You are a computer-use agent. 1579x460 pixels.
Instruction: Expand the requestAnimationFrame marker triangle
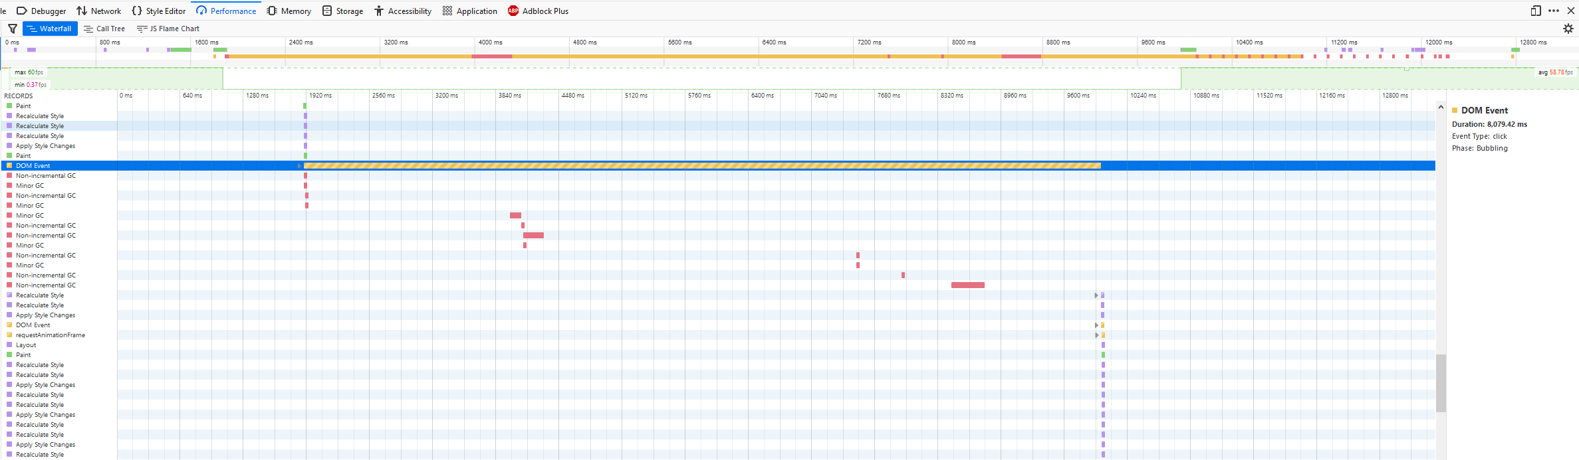[x=1096, y=335]
